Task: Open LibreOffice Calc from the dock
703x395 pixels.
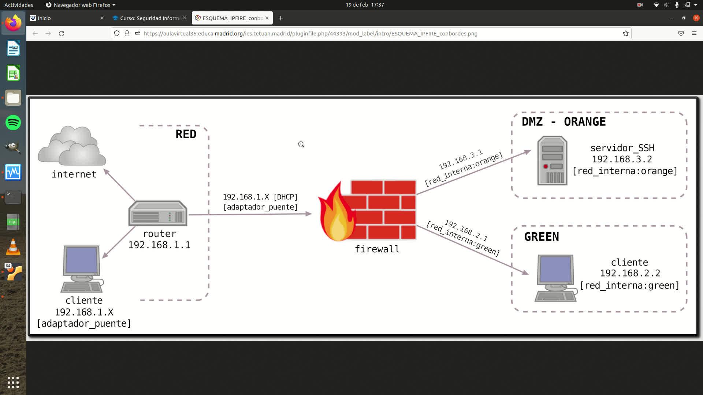Action: pos(13,73)
